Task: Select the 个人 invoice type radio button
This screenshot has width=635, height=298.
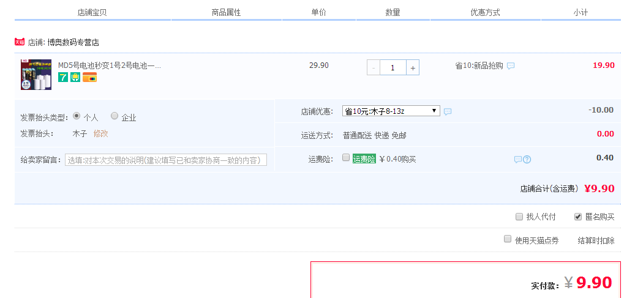Action: (x=77, y=116)
